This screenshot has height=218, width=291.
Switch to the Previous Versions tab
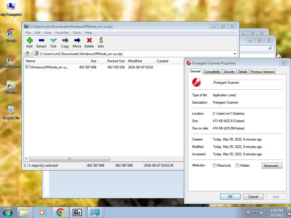click(262, 72)
